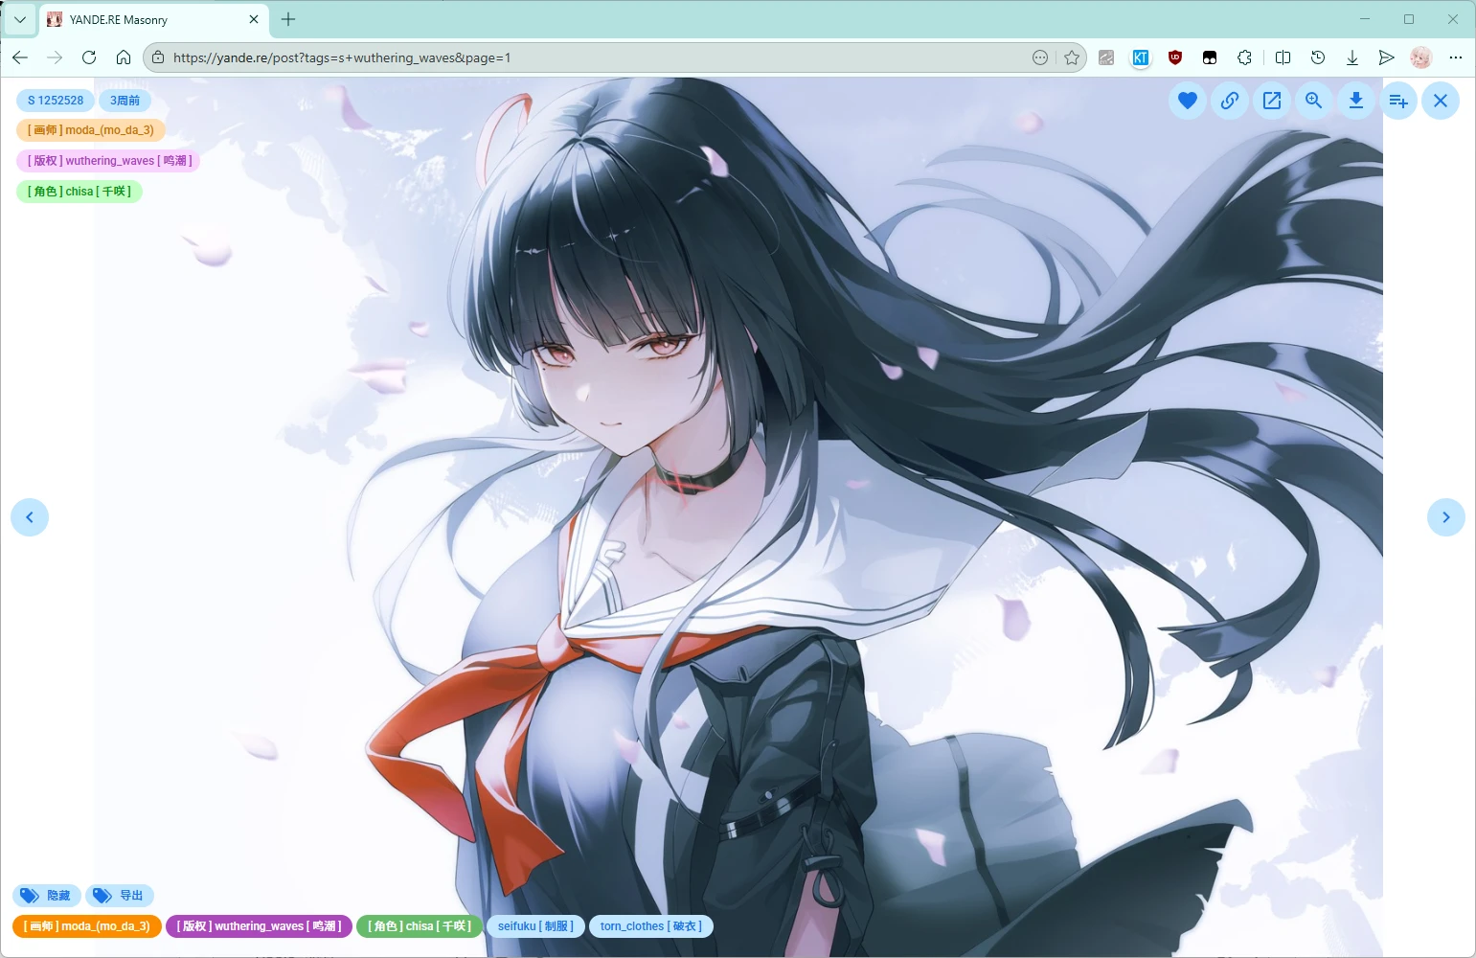The width and height of the screenshot is (1476, 958).
Task: Add image to download queue list
Action: [1398, 101]
